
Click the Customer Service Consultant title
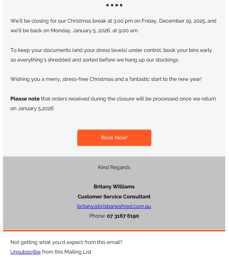(114, 197)
